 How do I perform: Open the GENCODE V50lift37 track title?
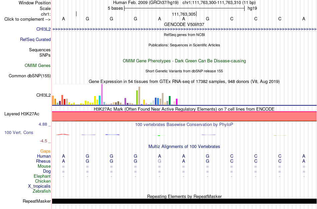point(184,24)
